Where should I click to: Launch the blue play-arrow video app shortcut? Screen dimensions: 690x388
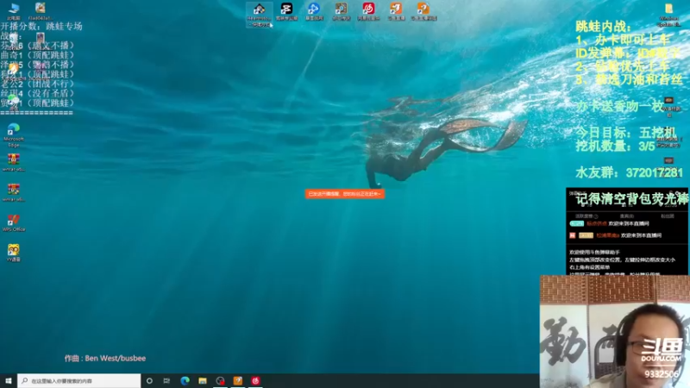314,11
